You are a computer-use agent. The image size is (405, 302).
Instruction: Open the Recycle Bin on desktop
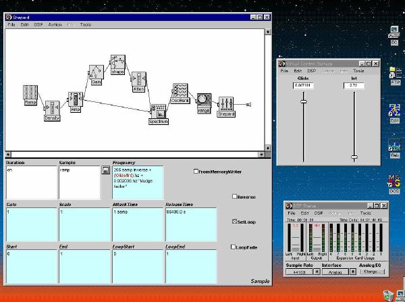click(x=387, y=295)
